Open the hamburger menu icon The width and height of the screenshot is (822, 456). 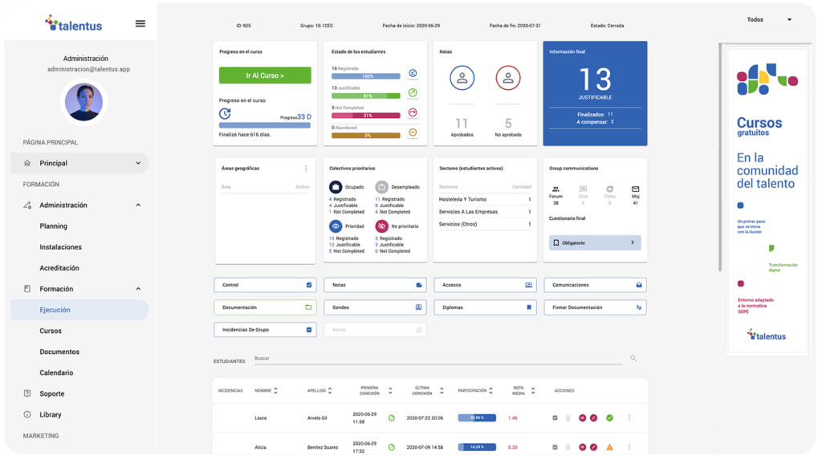tap(140, 23)
